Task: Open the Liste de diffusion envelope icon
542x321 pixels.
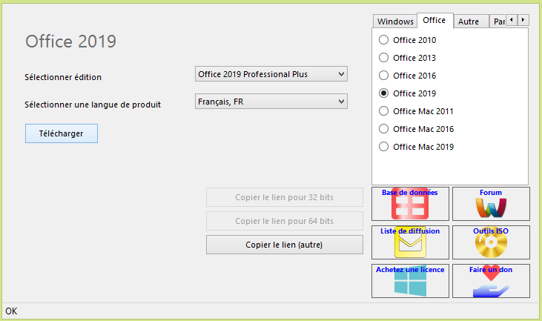Action: (410, 242)
